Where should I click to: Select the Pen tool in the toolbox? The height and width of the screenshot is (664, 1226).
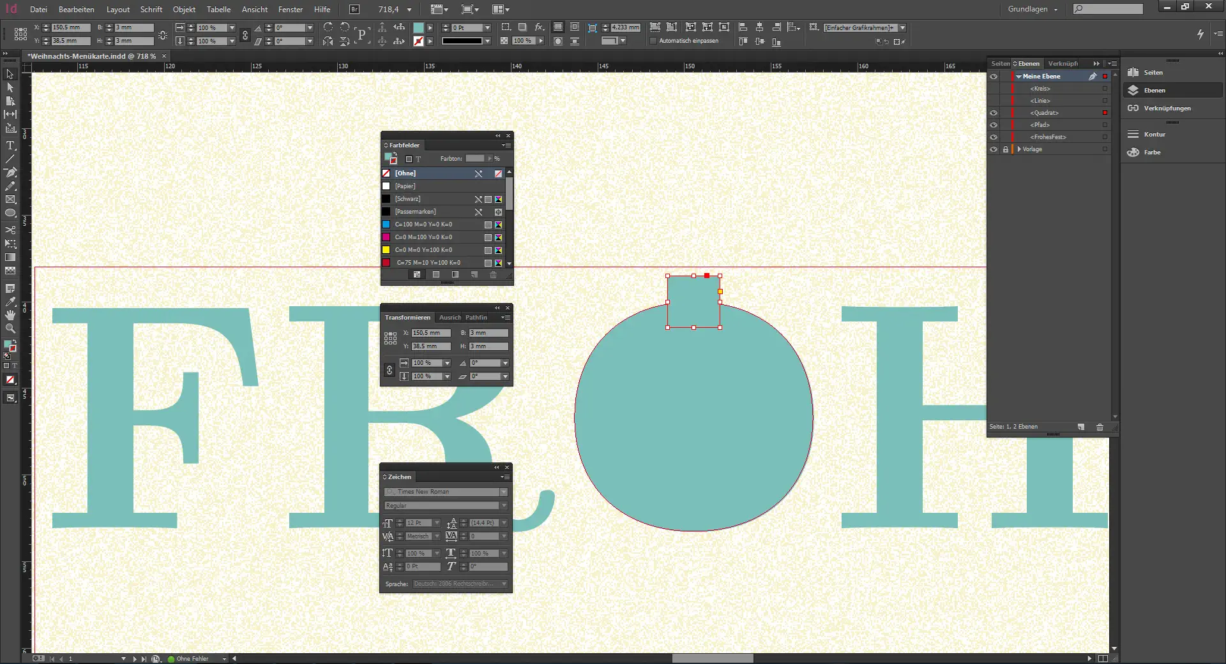10,172
